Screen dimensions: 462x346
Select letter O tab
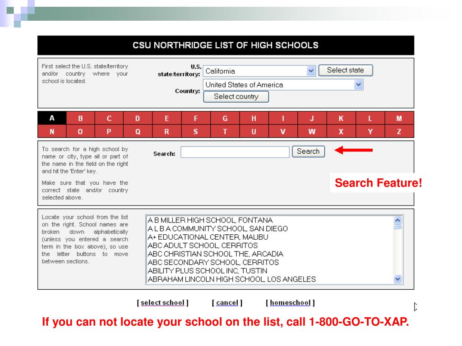point(80,131)
